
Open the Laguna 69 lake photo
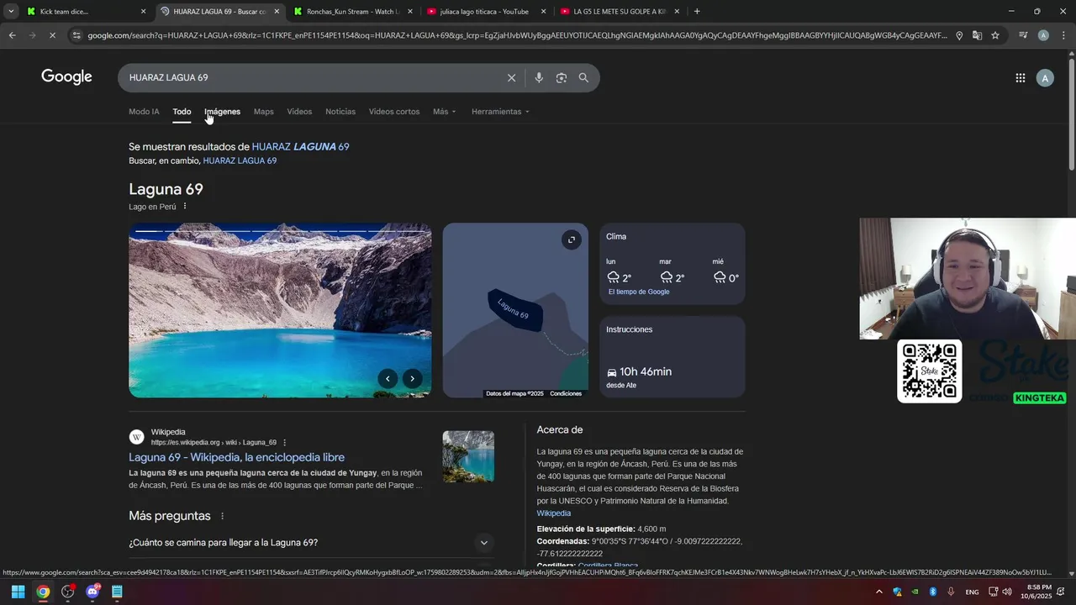coord(280,310)
